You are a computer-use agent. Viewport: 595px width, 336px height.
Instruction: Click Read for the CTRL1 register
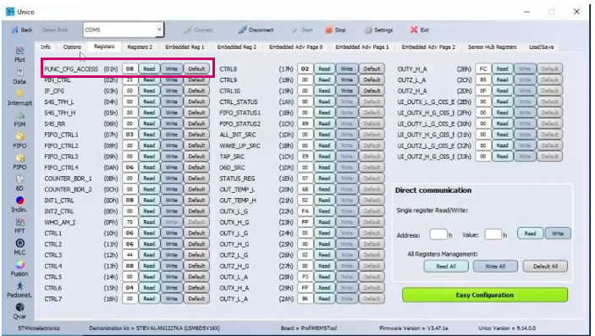[149, 233]
